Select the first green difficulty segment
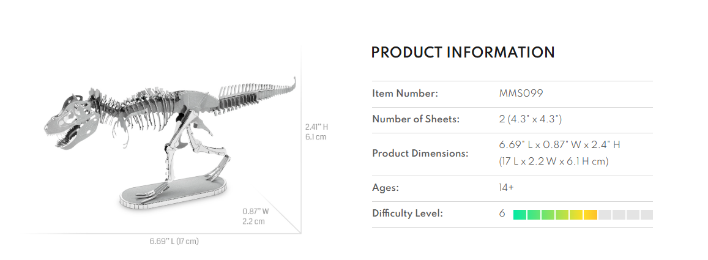Viewport: 708px width, 260px height. pos(520,215)
